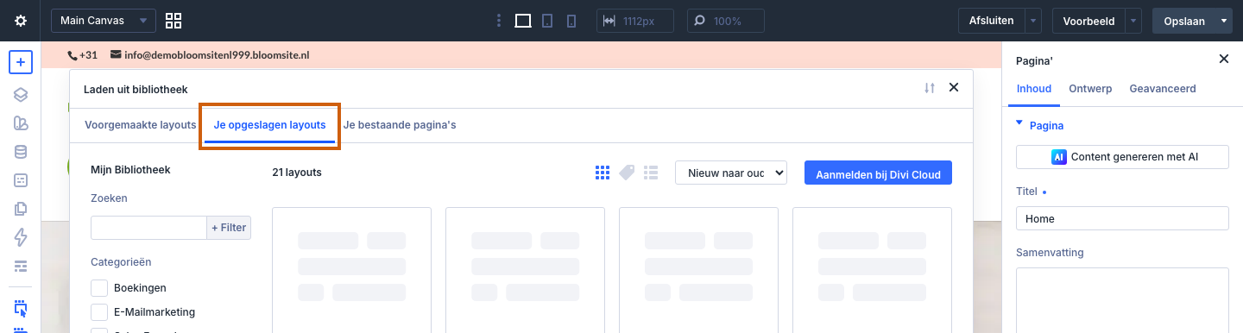This screenshot has width=1243, height=333.
Task: Click the Opslaan save button
Action: point(1183,21)
